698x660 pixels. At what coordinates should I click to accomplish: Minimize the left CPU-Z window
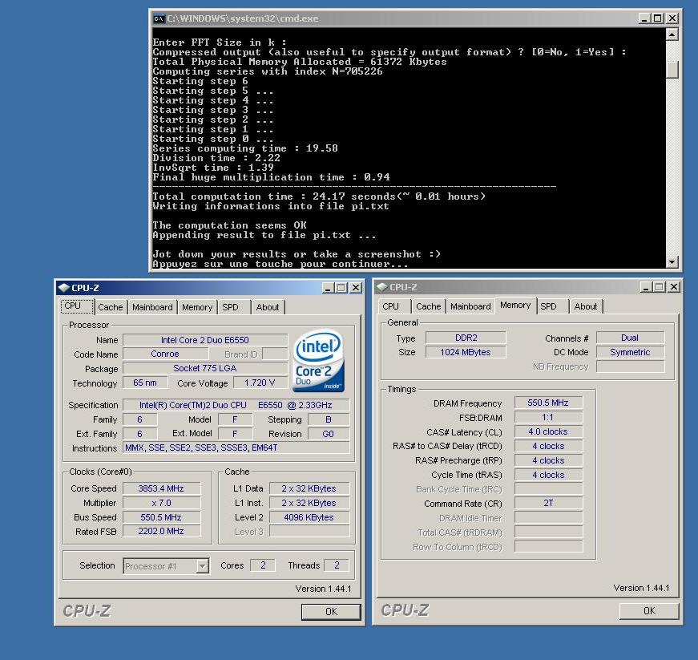click(328, 288)
